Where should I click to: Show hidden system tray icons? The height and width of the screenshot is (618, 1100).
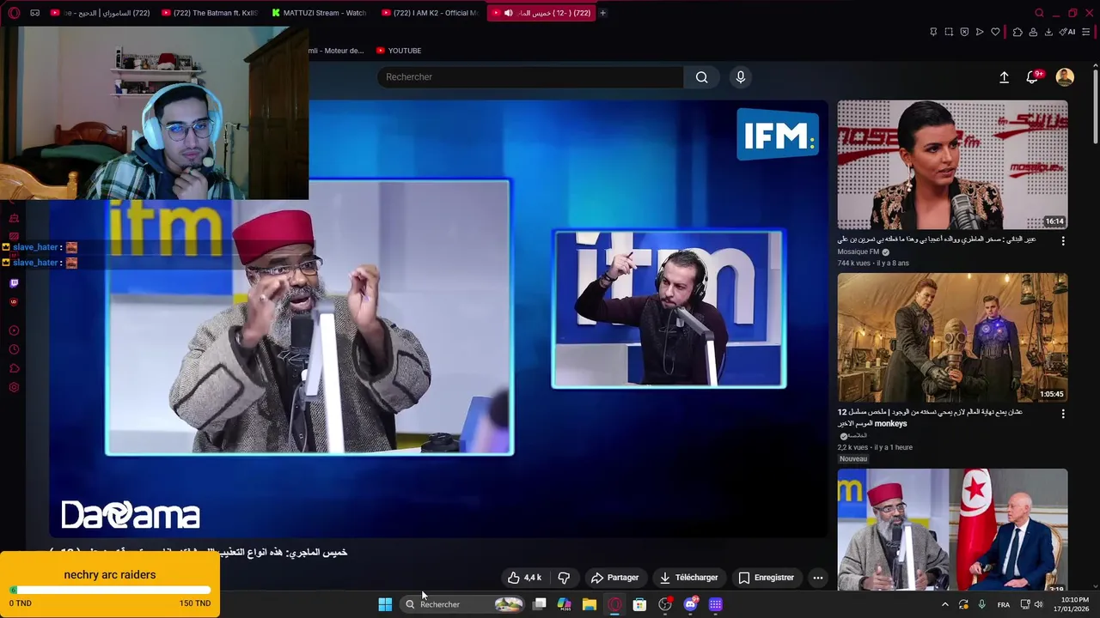(945, 604)
